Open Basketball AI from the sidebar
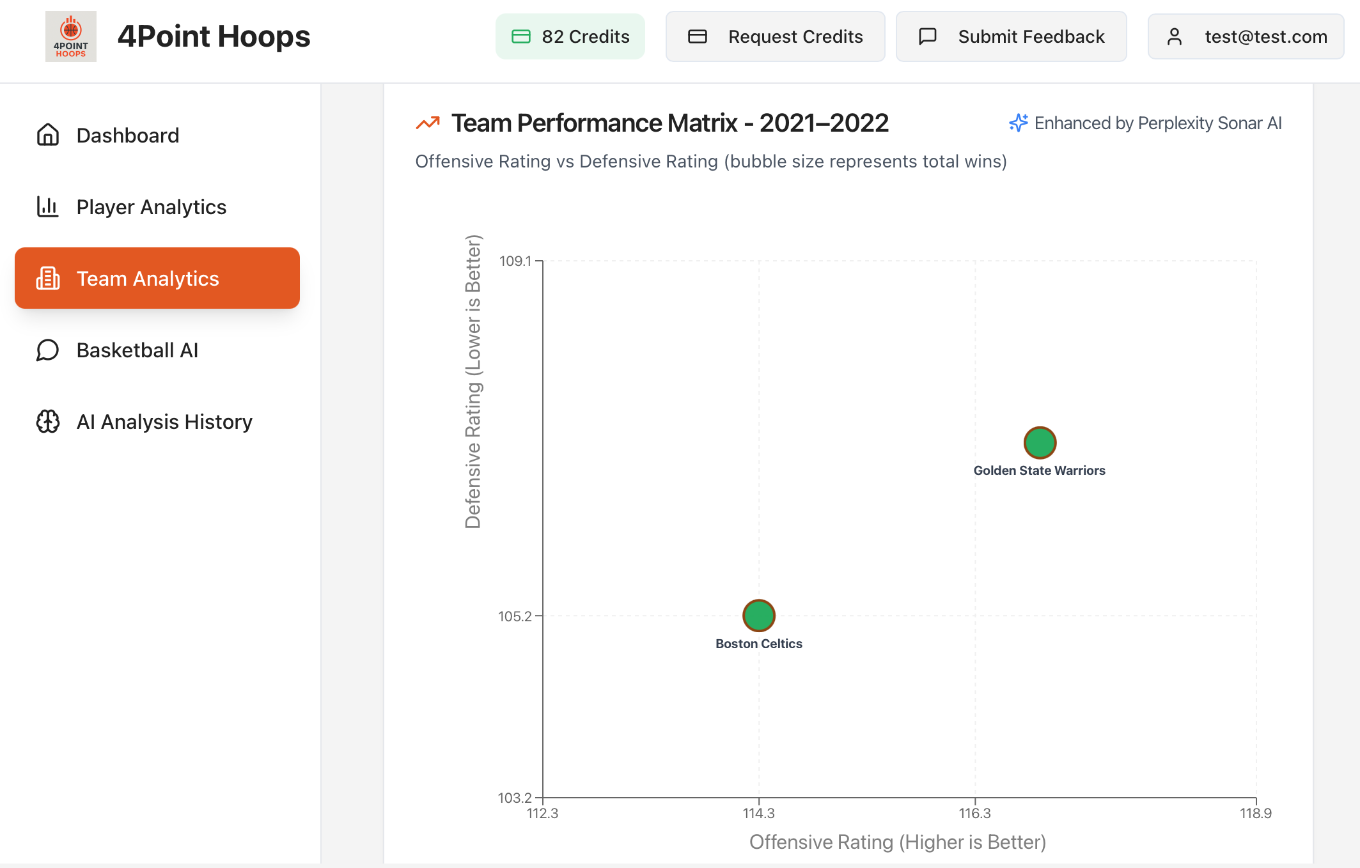This screenshot has height=868, width=1360. [137, 350]
